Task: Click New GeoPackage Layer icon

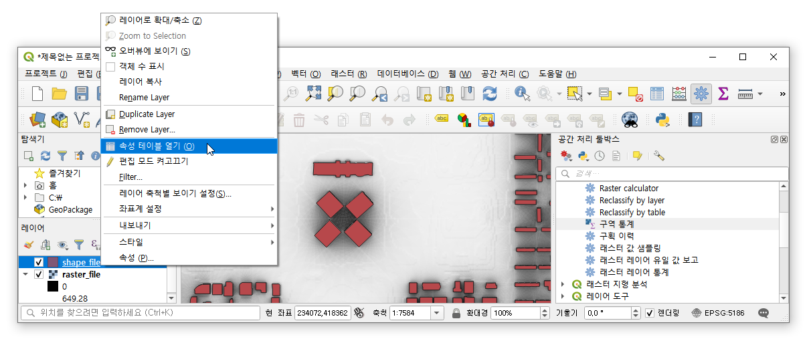Action: click(x=60, y=120)
